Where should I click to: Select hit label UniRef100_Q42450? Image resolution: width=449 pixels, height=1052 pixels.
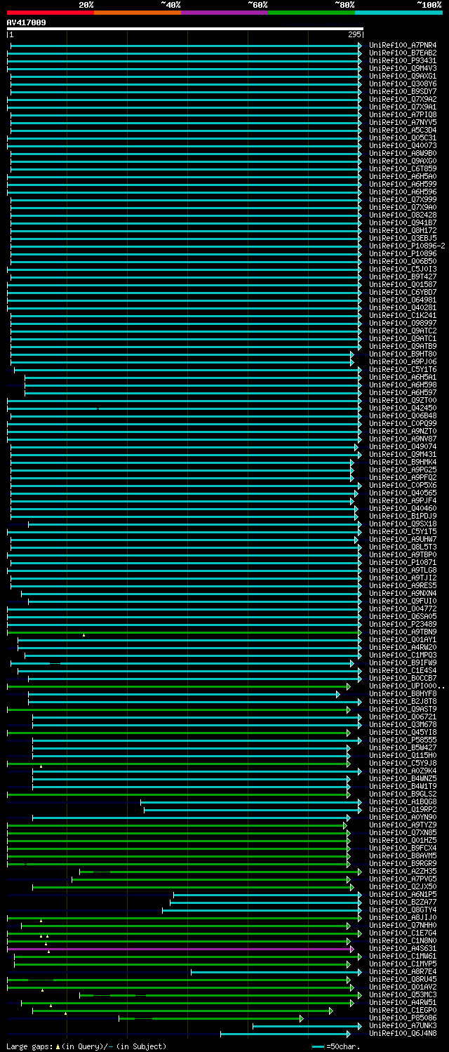403,408
